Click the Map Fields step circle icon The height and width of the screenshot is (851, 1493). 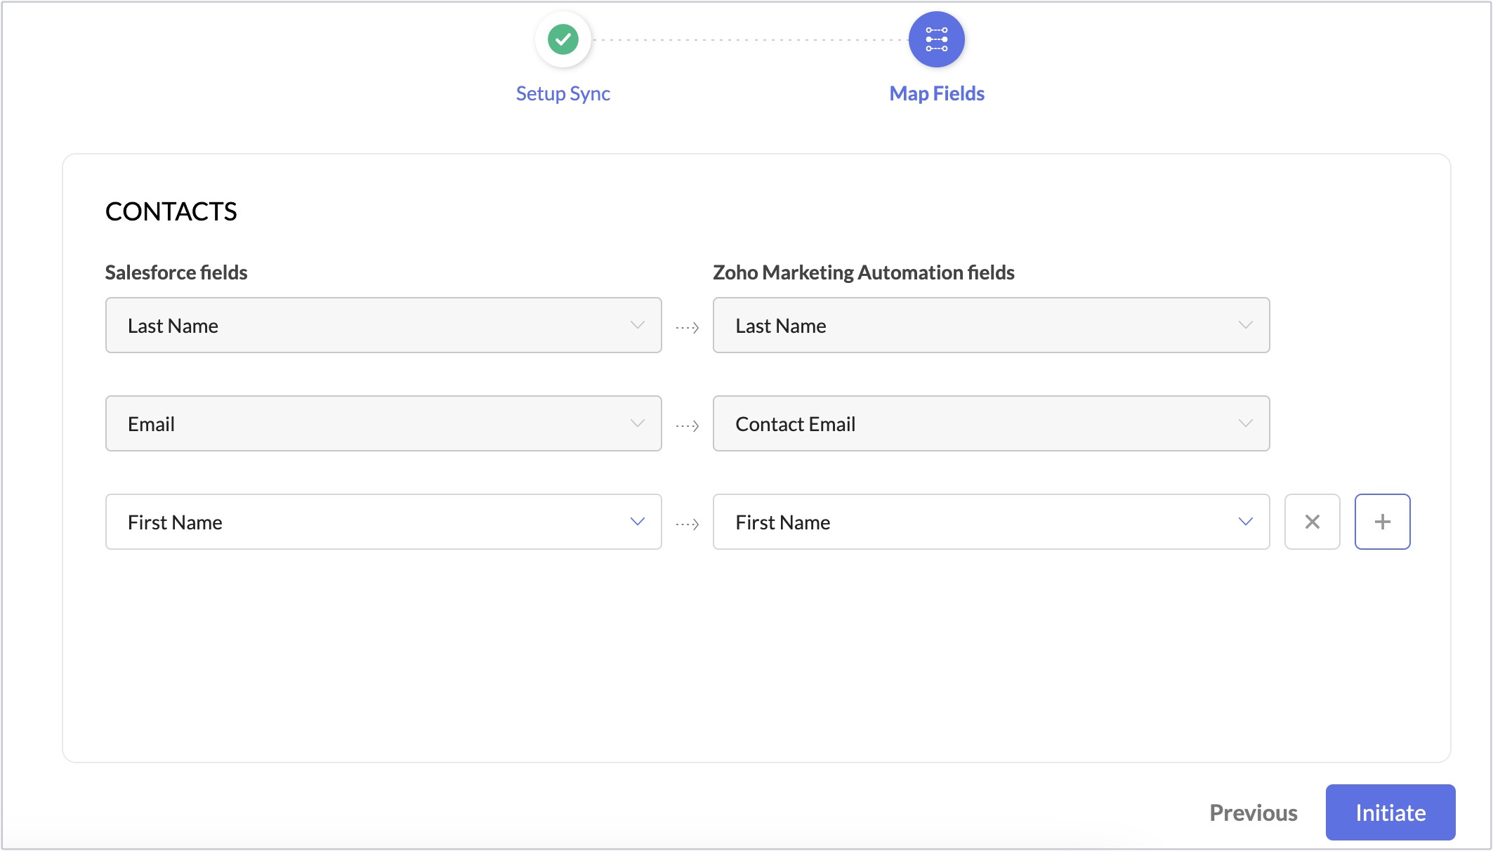tap(936, 39)
